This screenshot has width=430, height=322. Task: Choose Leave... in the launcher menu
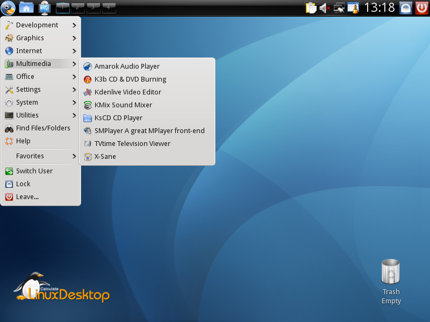pos(41,197)
